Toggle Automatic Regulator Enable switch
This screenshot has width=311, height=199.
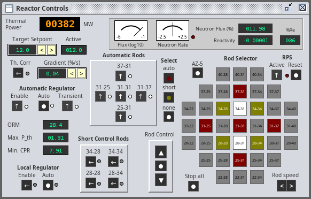click(x=17, y=106)
